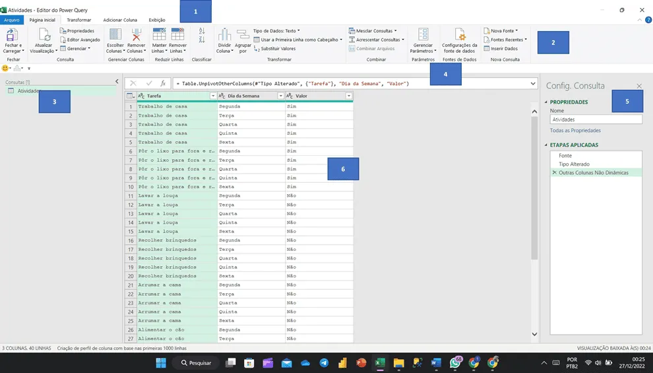This screenshot has height=373, width=653.
Task: Collapse the Consultas pane arrow
Action: (x=117, y=82)
